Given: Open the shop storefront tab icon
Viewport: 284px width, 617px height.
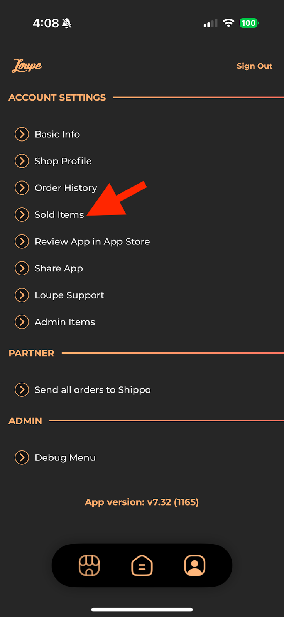Looking at the screenshot, I should click(89, 565).
